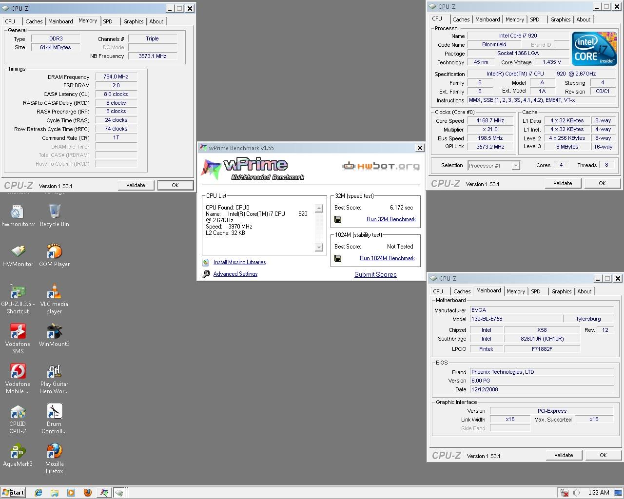Open the Processor #1 selection dropdown
This screenshot has height=499, width=624.
493,166
